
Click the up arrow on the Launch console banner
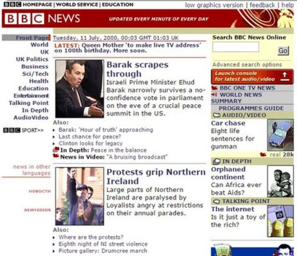pos(285,74)
